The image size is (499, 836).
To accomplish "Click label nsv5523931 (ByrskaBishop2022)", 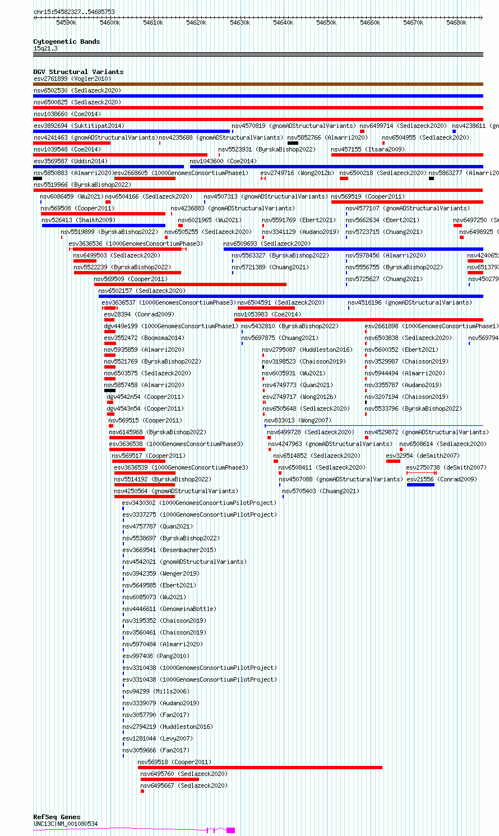I will [267, 149].
